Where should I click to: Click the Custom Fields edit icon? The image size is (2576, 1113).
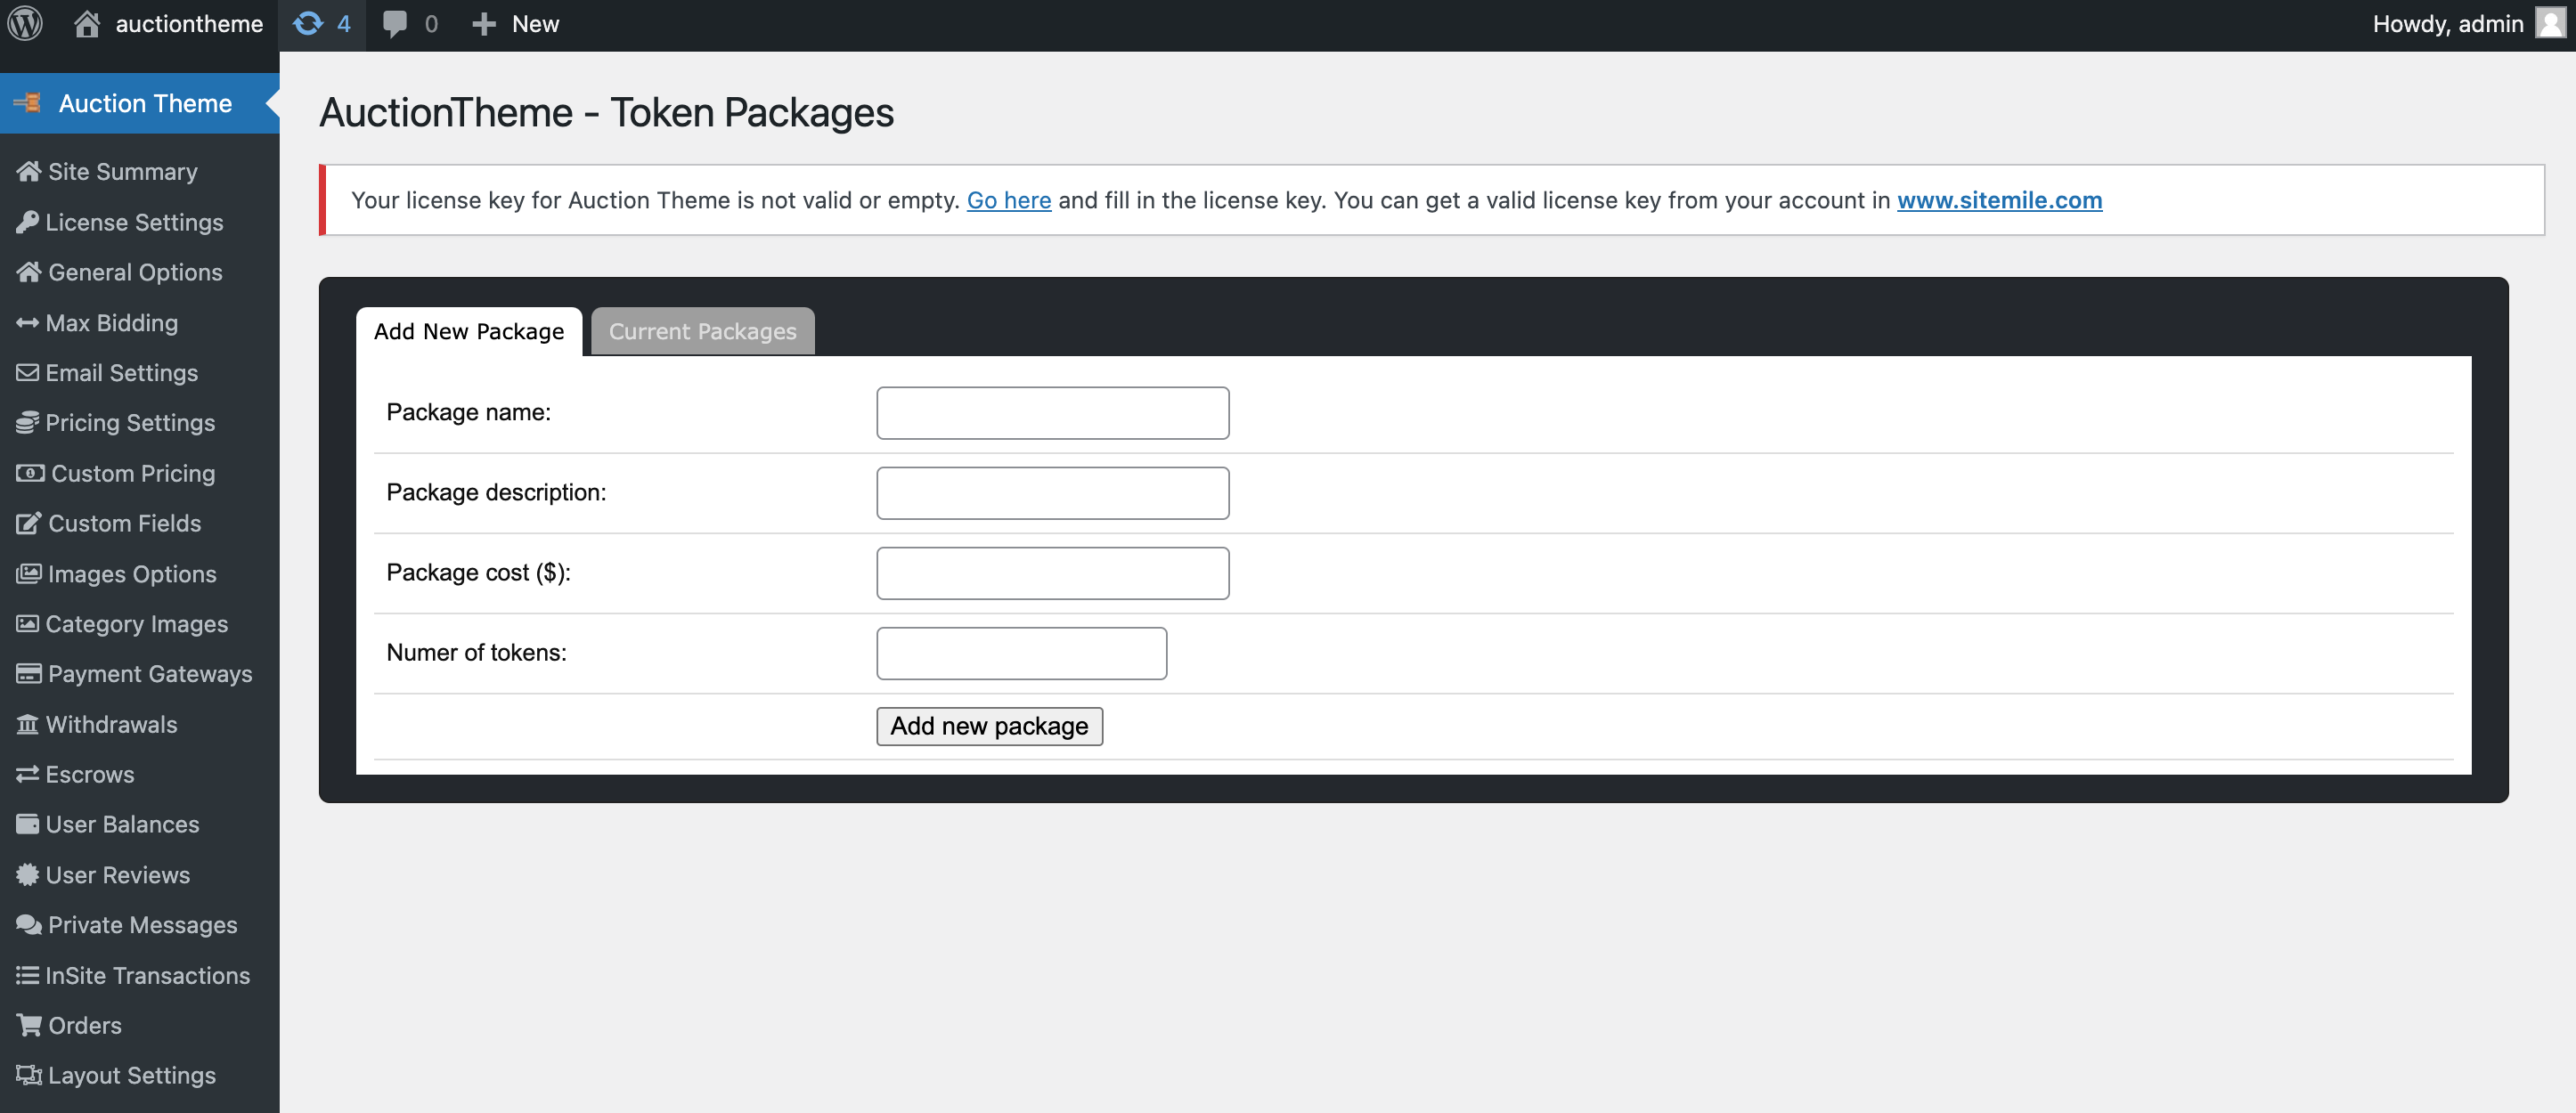[x=28, y=523]
